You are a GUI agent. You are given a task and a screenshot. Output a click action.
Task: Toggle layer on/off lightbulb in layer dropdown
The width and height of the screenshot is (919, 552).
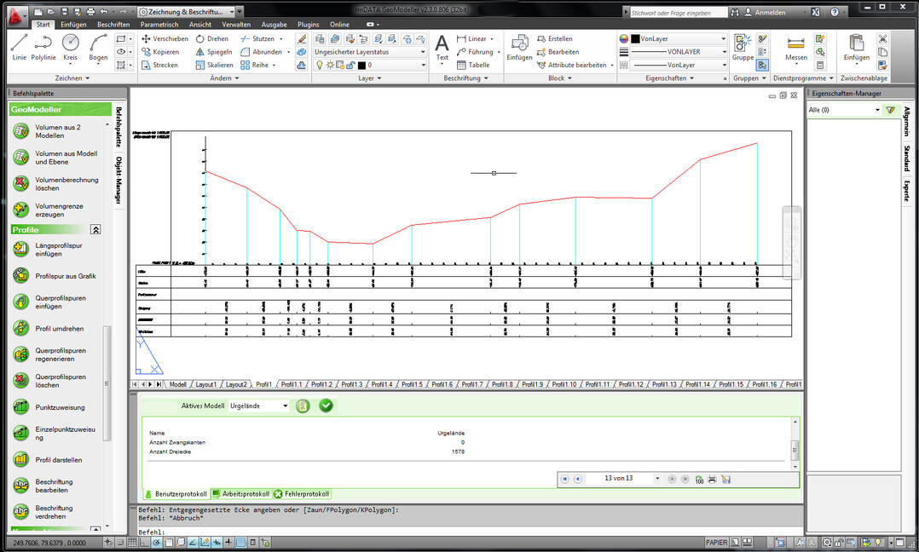point(320,65)
